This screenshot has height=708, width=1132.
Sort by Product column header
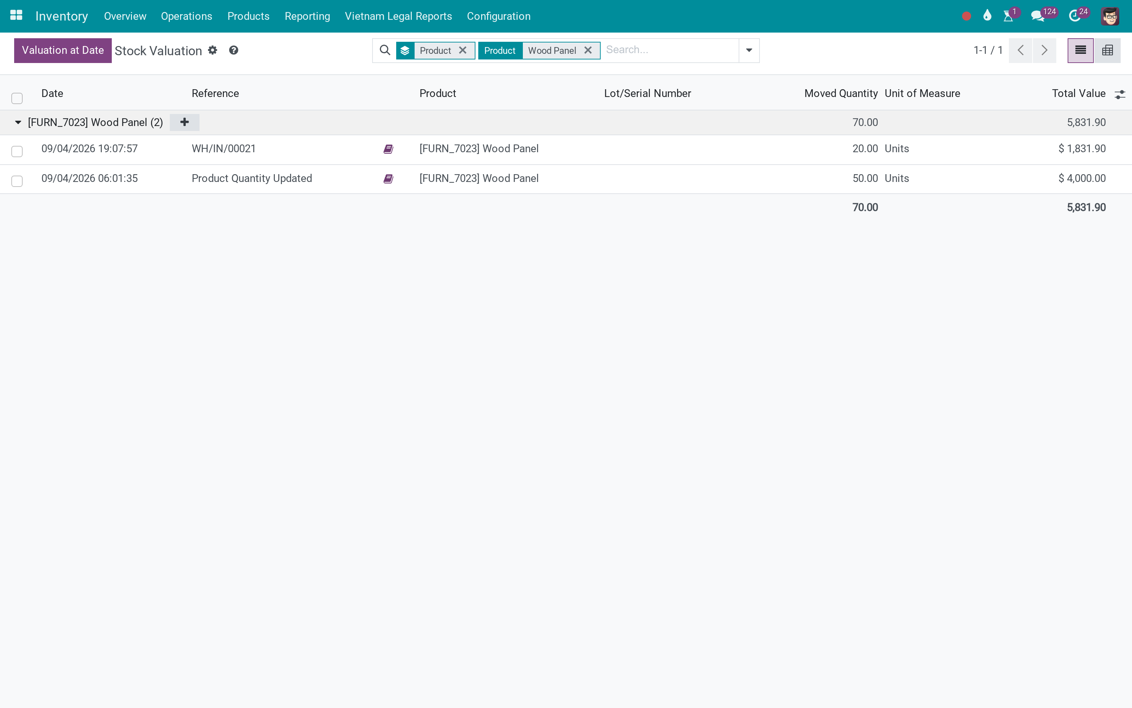click(x=438, y=93)
